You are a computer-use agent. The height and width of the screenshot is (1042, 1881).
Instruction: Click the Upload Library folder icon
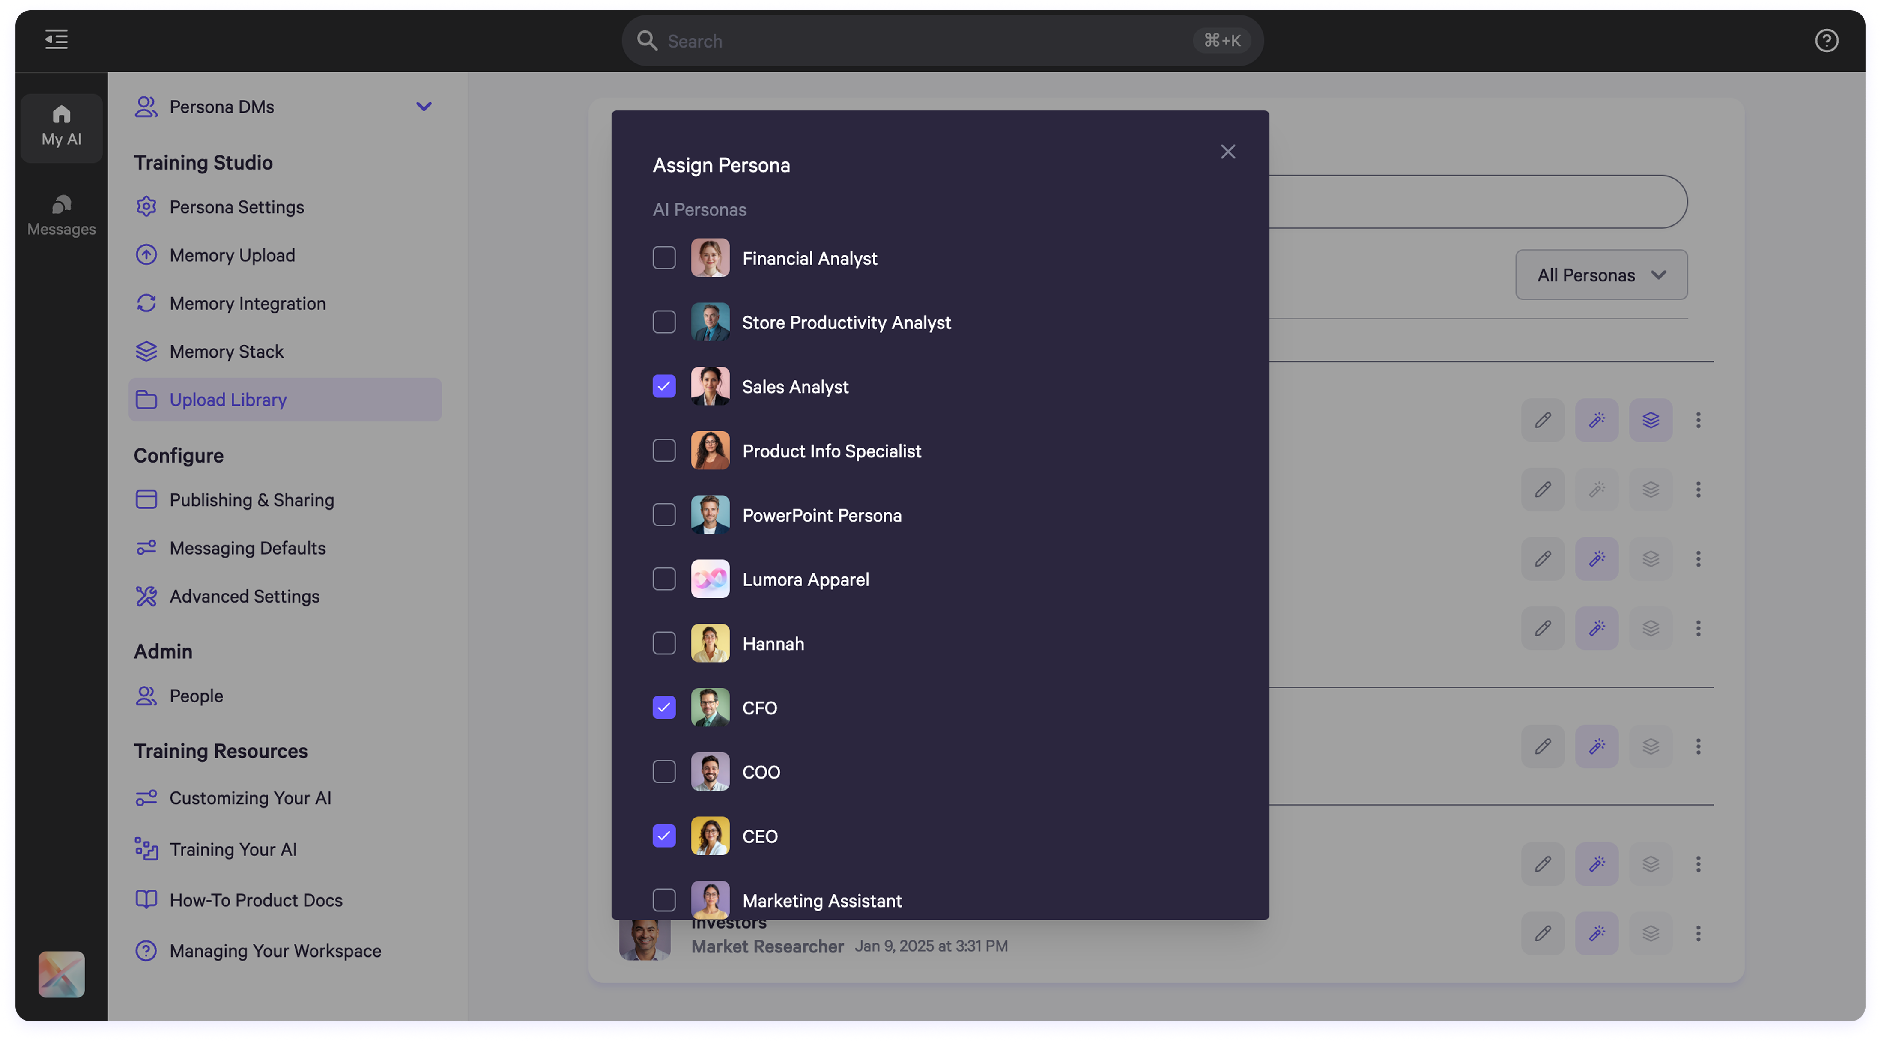[147, 400]
